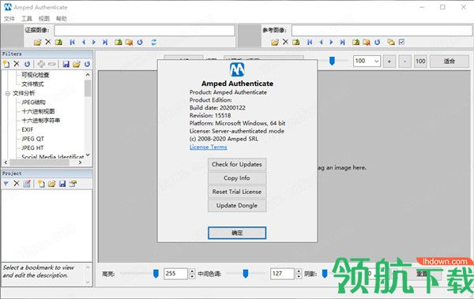Select the JPEG HT filter
This screenshot has height=299, width=474.
tap(32, 148)
